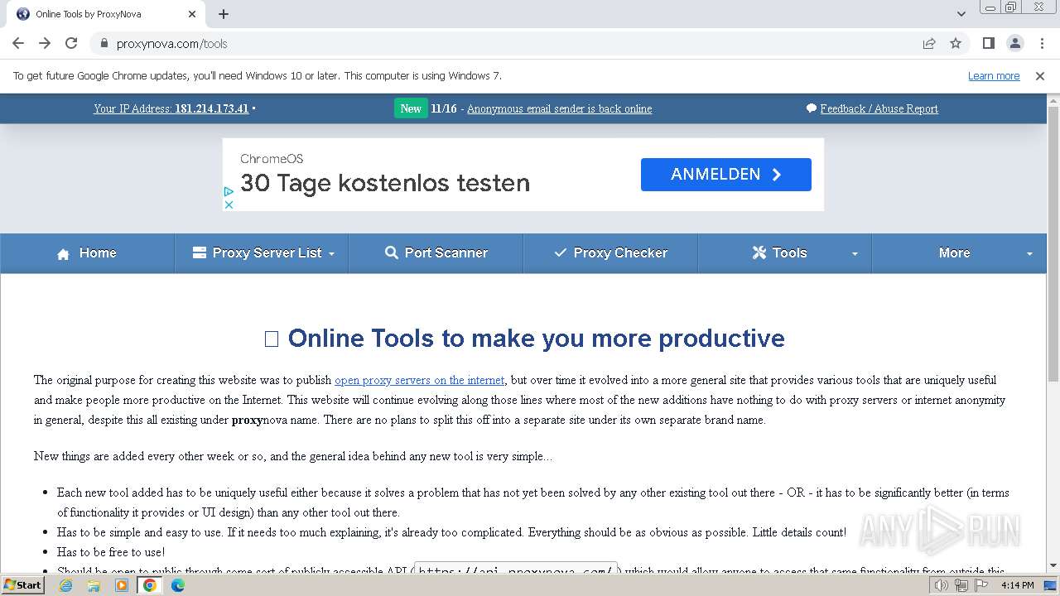Open the Tools menu item
Screen dimensions: 1060x596
pyautogui.click(x=785, y=253)
